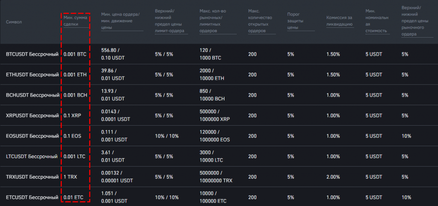Open the LTCUSDT Бессрочный contract

coord(32,157)
